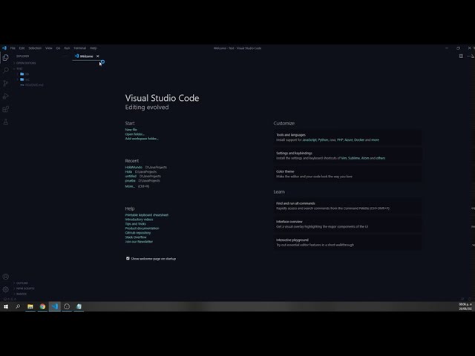Click the circular app icon in taskbar

pos(67,306)
